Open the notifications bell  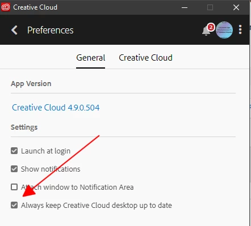(206, 31)
